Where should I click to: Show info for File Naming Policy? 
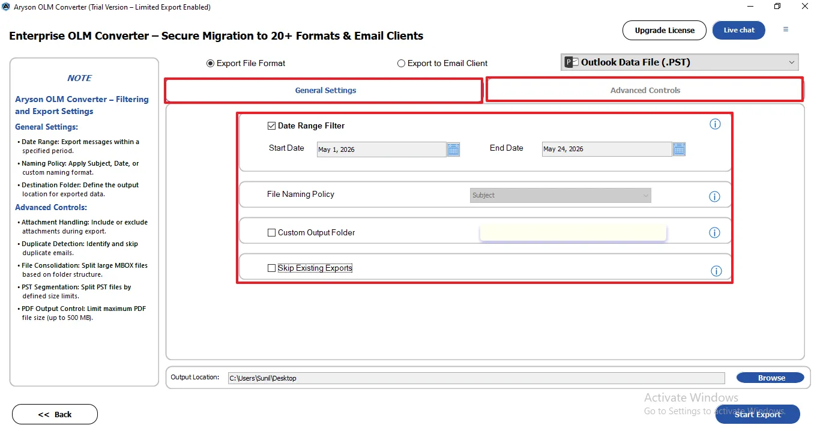(x=714, y=197)
